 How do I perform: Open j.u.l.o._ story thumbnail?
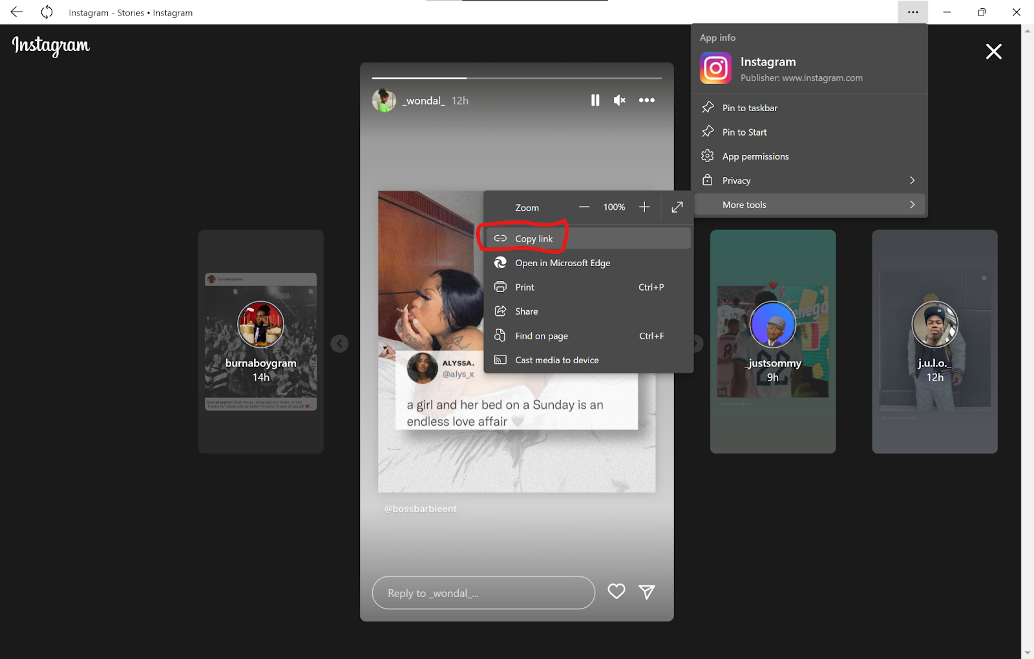click(x=934, y=342)
